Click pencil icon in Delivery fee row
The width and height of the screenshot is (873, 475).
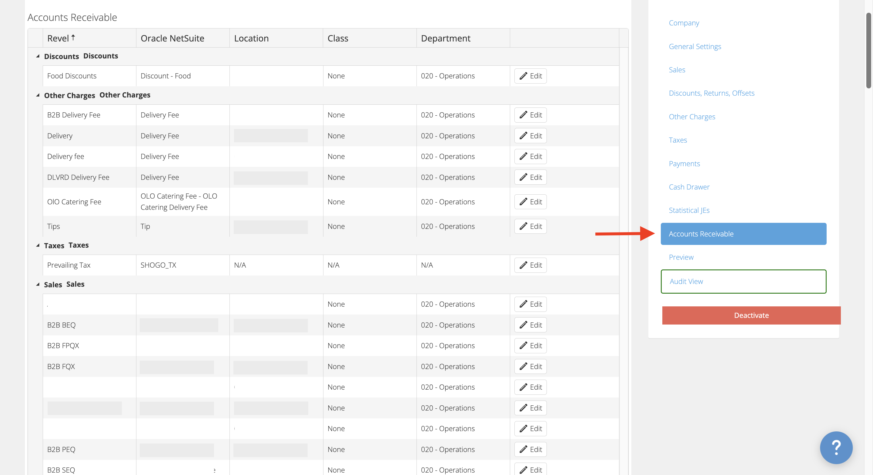coord(523,157)
